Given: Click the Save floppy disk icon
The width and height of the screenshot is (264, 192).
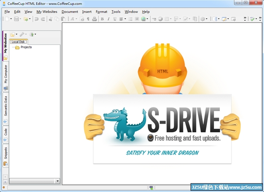Looking at the screenshot, I should pyautogui.click(x=16, y=19).
